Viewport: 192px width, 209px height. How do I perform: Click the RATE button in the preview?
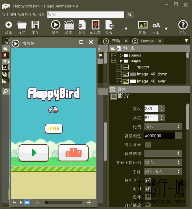[54, 128]
